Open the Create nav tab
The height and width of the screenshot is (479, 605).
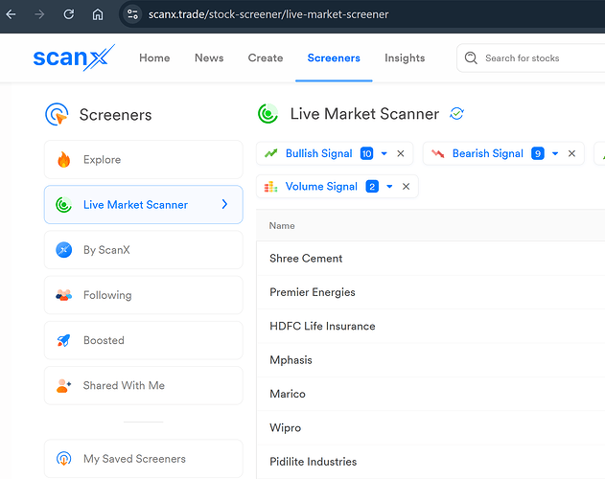(x=266, y=57)
